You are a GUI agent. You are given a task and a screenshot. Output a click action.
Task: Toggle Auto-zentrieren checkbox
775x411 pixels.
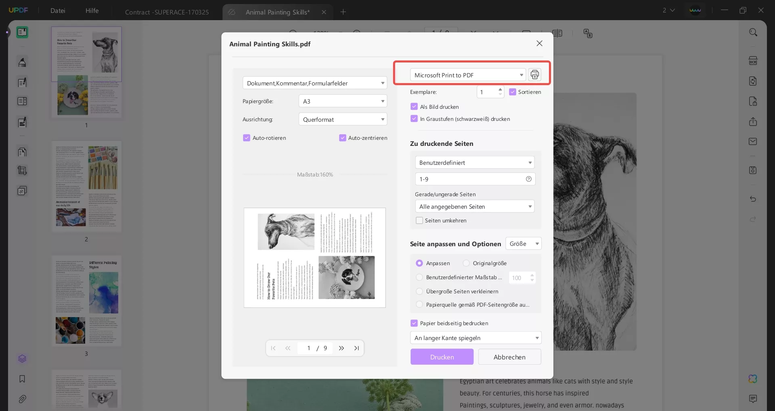point(343,138)
